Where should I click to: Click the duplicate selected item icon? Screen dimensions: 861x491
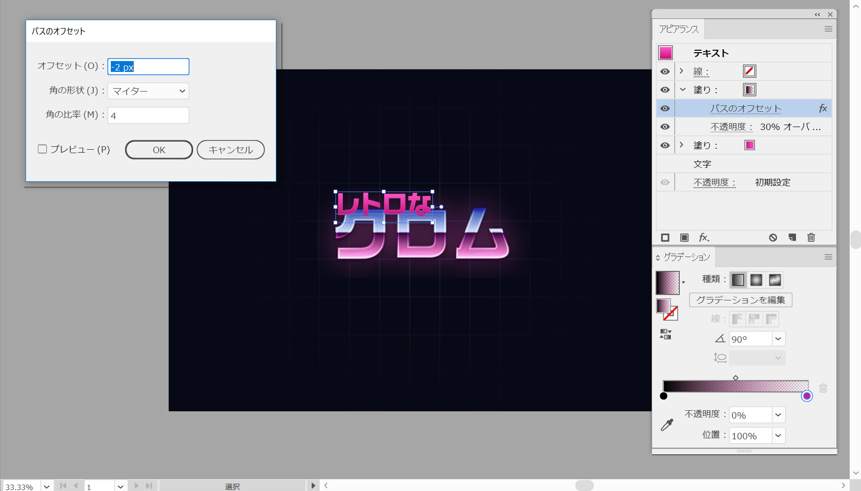pyautogui.click(x=792, y=238)
